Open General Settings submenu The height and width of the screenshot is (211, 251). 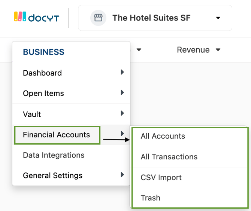[x=71, y=175]
